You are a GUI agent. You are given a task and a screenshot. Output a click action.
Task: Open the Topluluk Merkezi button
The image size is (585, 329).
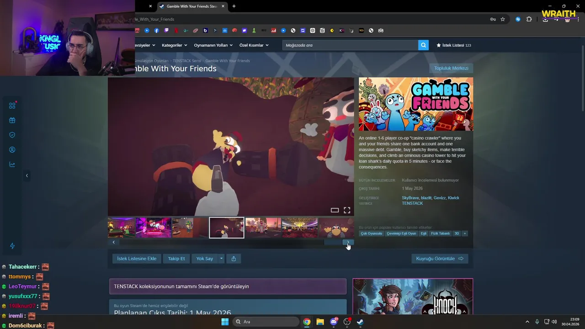pyautogui.click(x=451, y=68)
